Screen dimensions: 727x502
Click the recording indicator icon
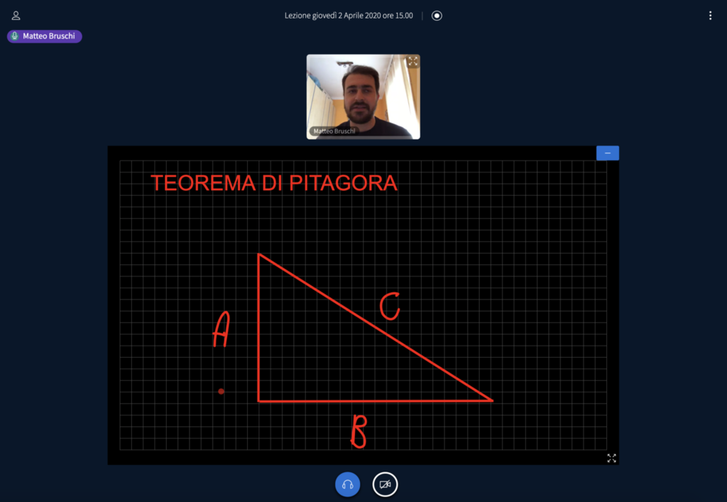click(437, 16)
